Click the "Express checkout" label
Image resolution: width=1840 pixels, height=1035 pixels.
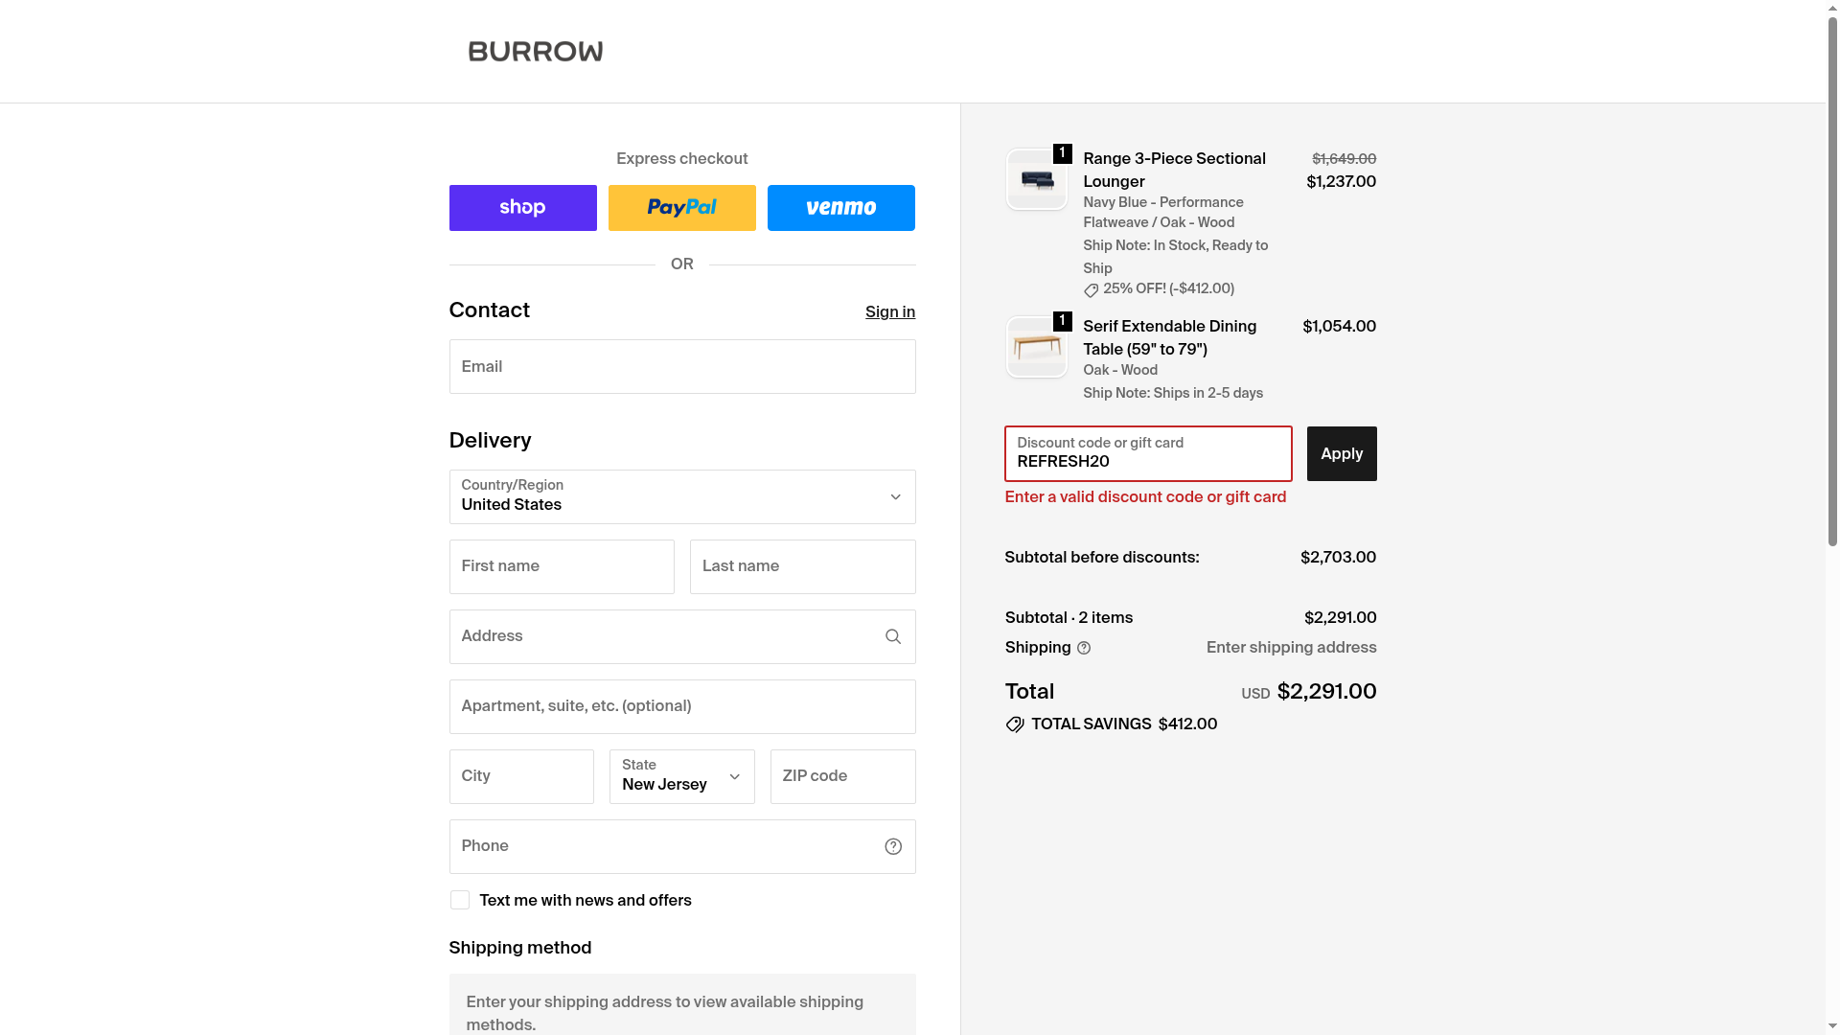coord(682,159)
